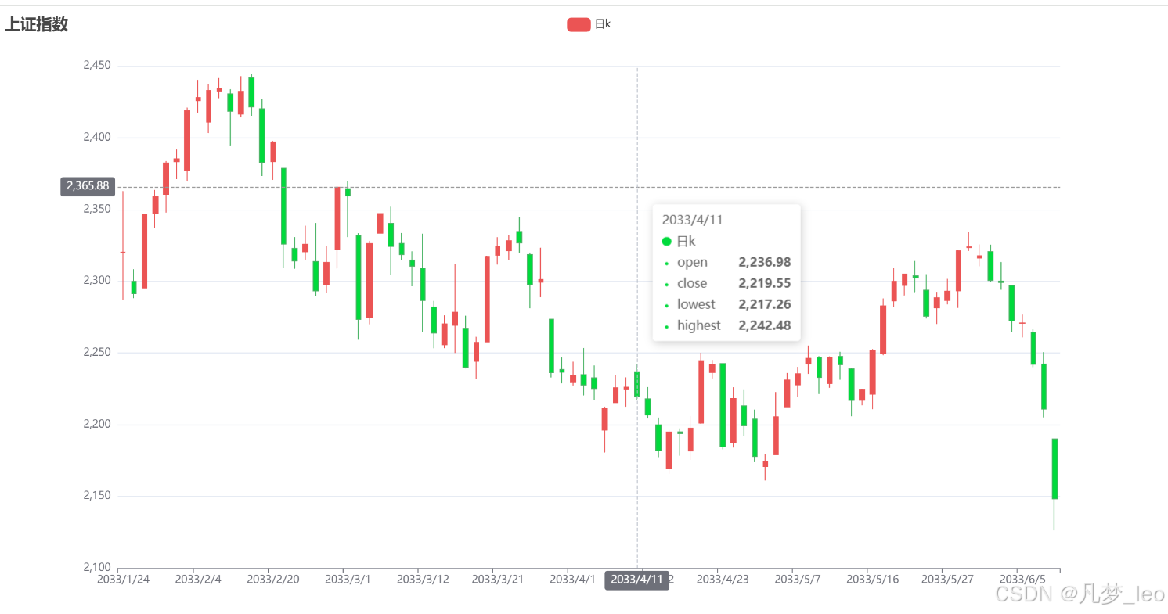This screenshot has height=614, width=1168.
Task: Click the lowest value 2,217.26 in tooltip
Action: tap(765, 304)
